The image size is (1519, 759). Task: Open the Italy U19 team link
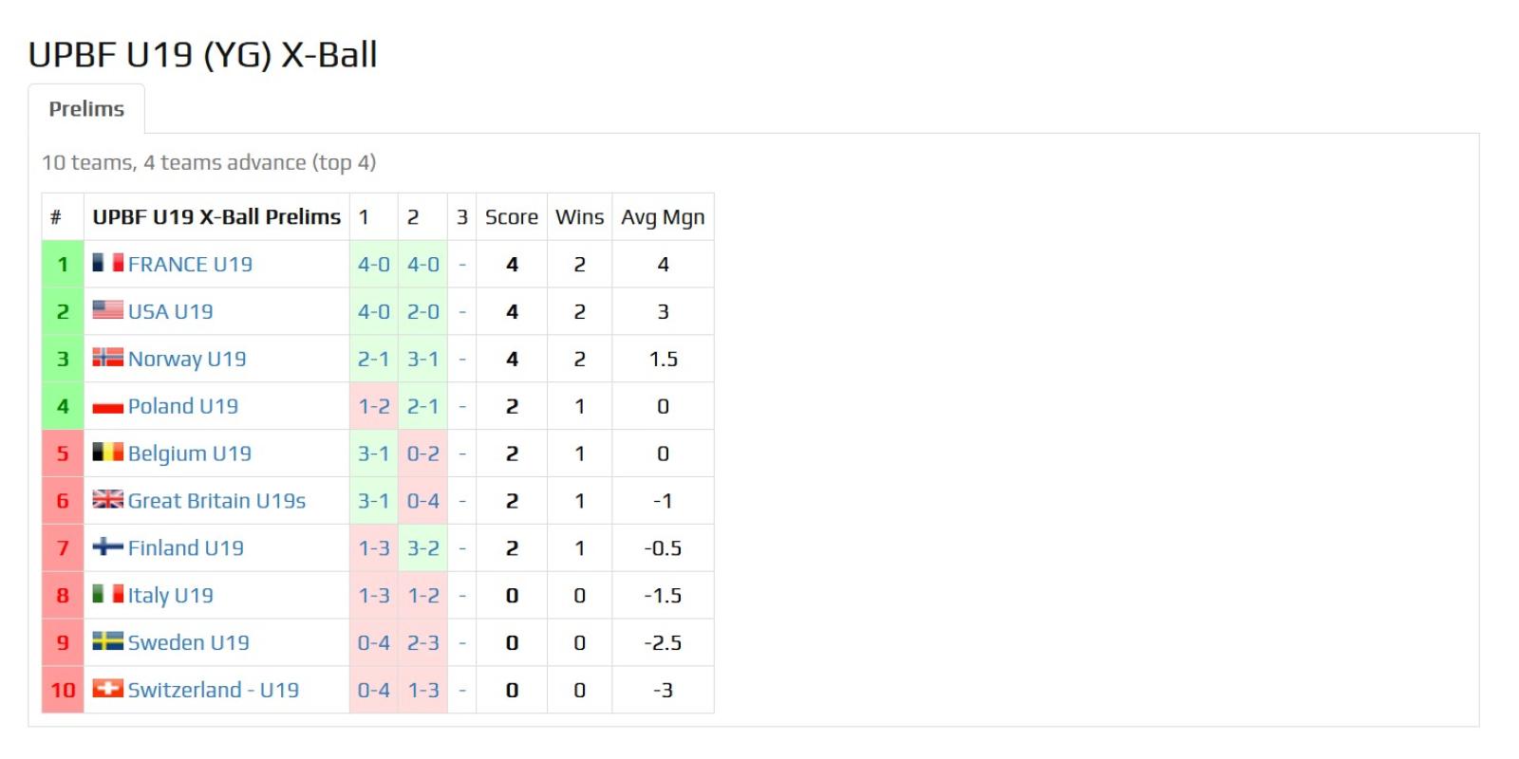coord(171,595)
